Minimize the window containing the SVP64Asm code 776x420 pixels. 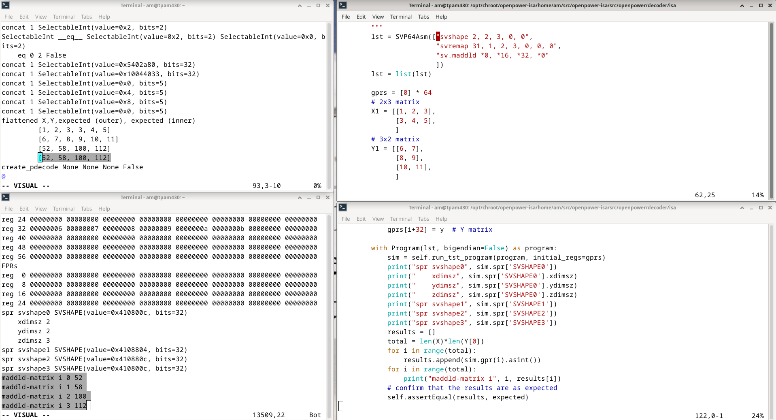[x=751, y=6]
